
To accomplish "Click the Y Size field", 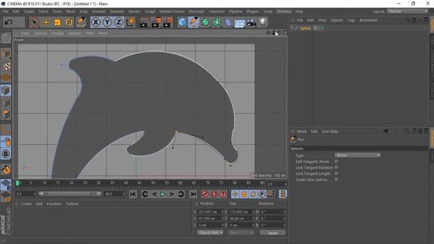I will coord(241,218).
